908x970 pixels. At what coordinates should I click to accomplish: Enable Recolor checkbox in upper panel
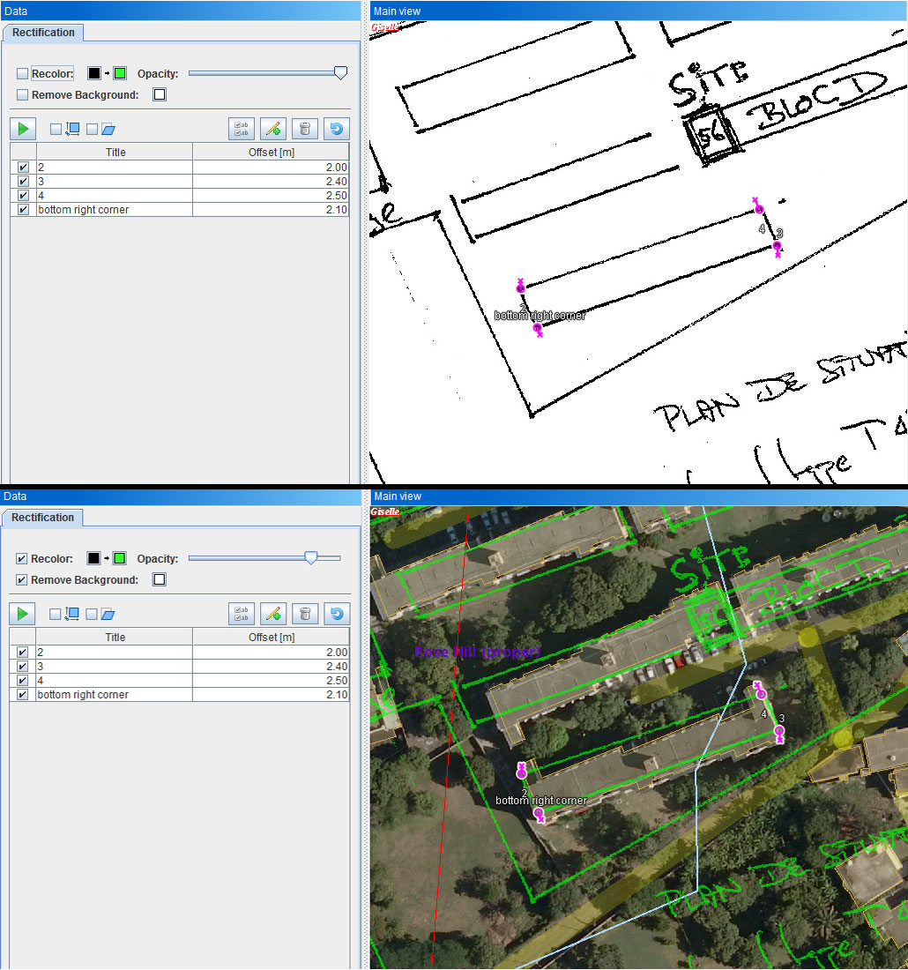23,74
